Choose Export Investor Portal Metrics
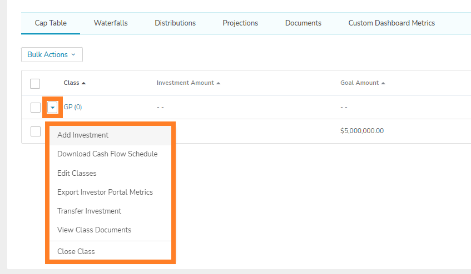 [105, 192]
